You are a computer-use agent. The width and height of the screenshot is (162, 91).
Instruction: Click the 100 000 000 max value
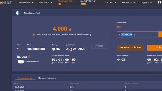tap(36, 49)
